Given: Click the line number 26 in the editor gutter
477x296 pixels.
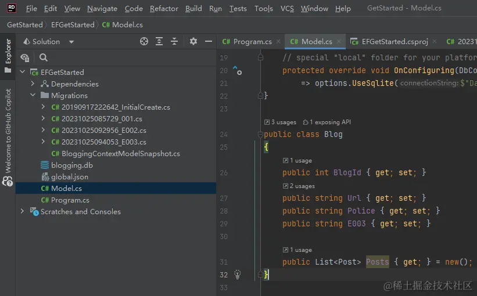Looking at the screenshot, I should click(x=224, y=172).
